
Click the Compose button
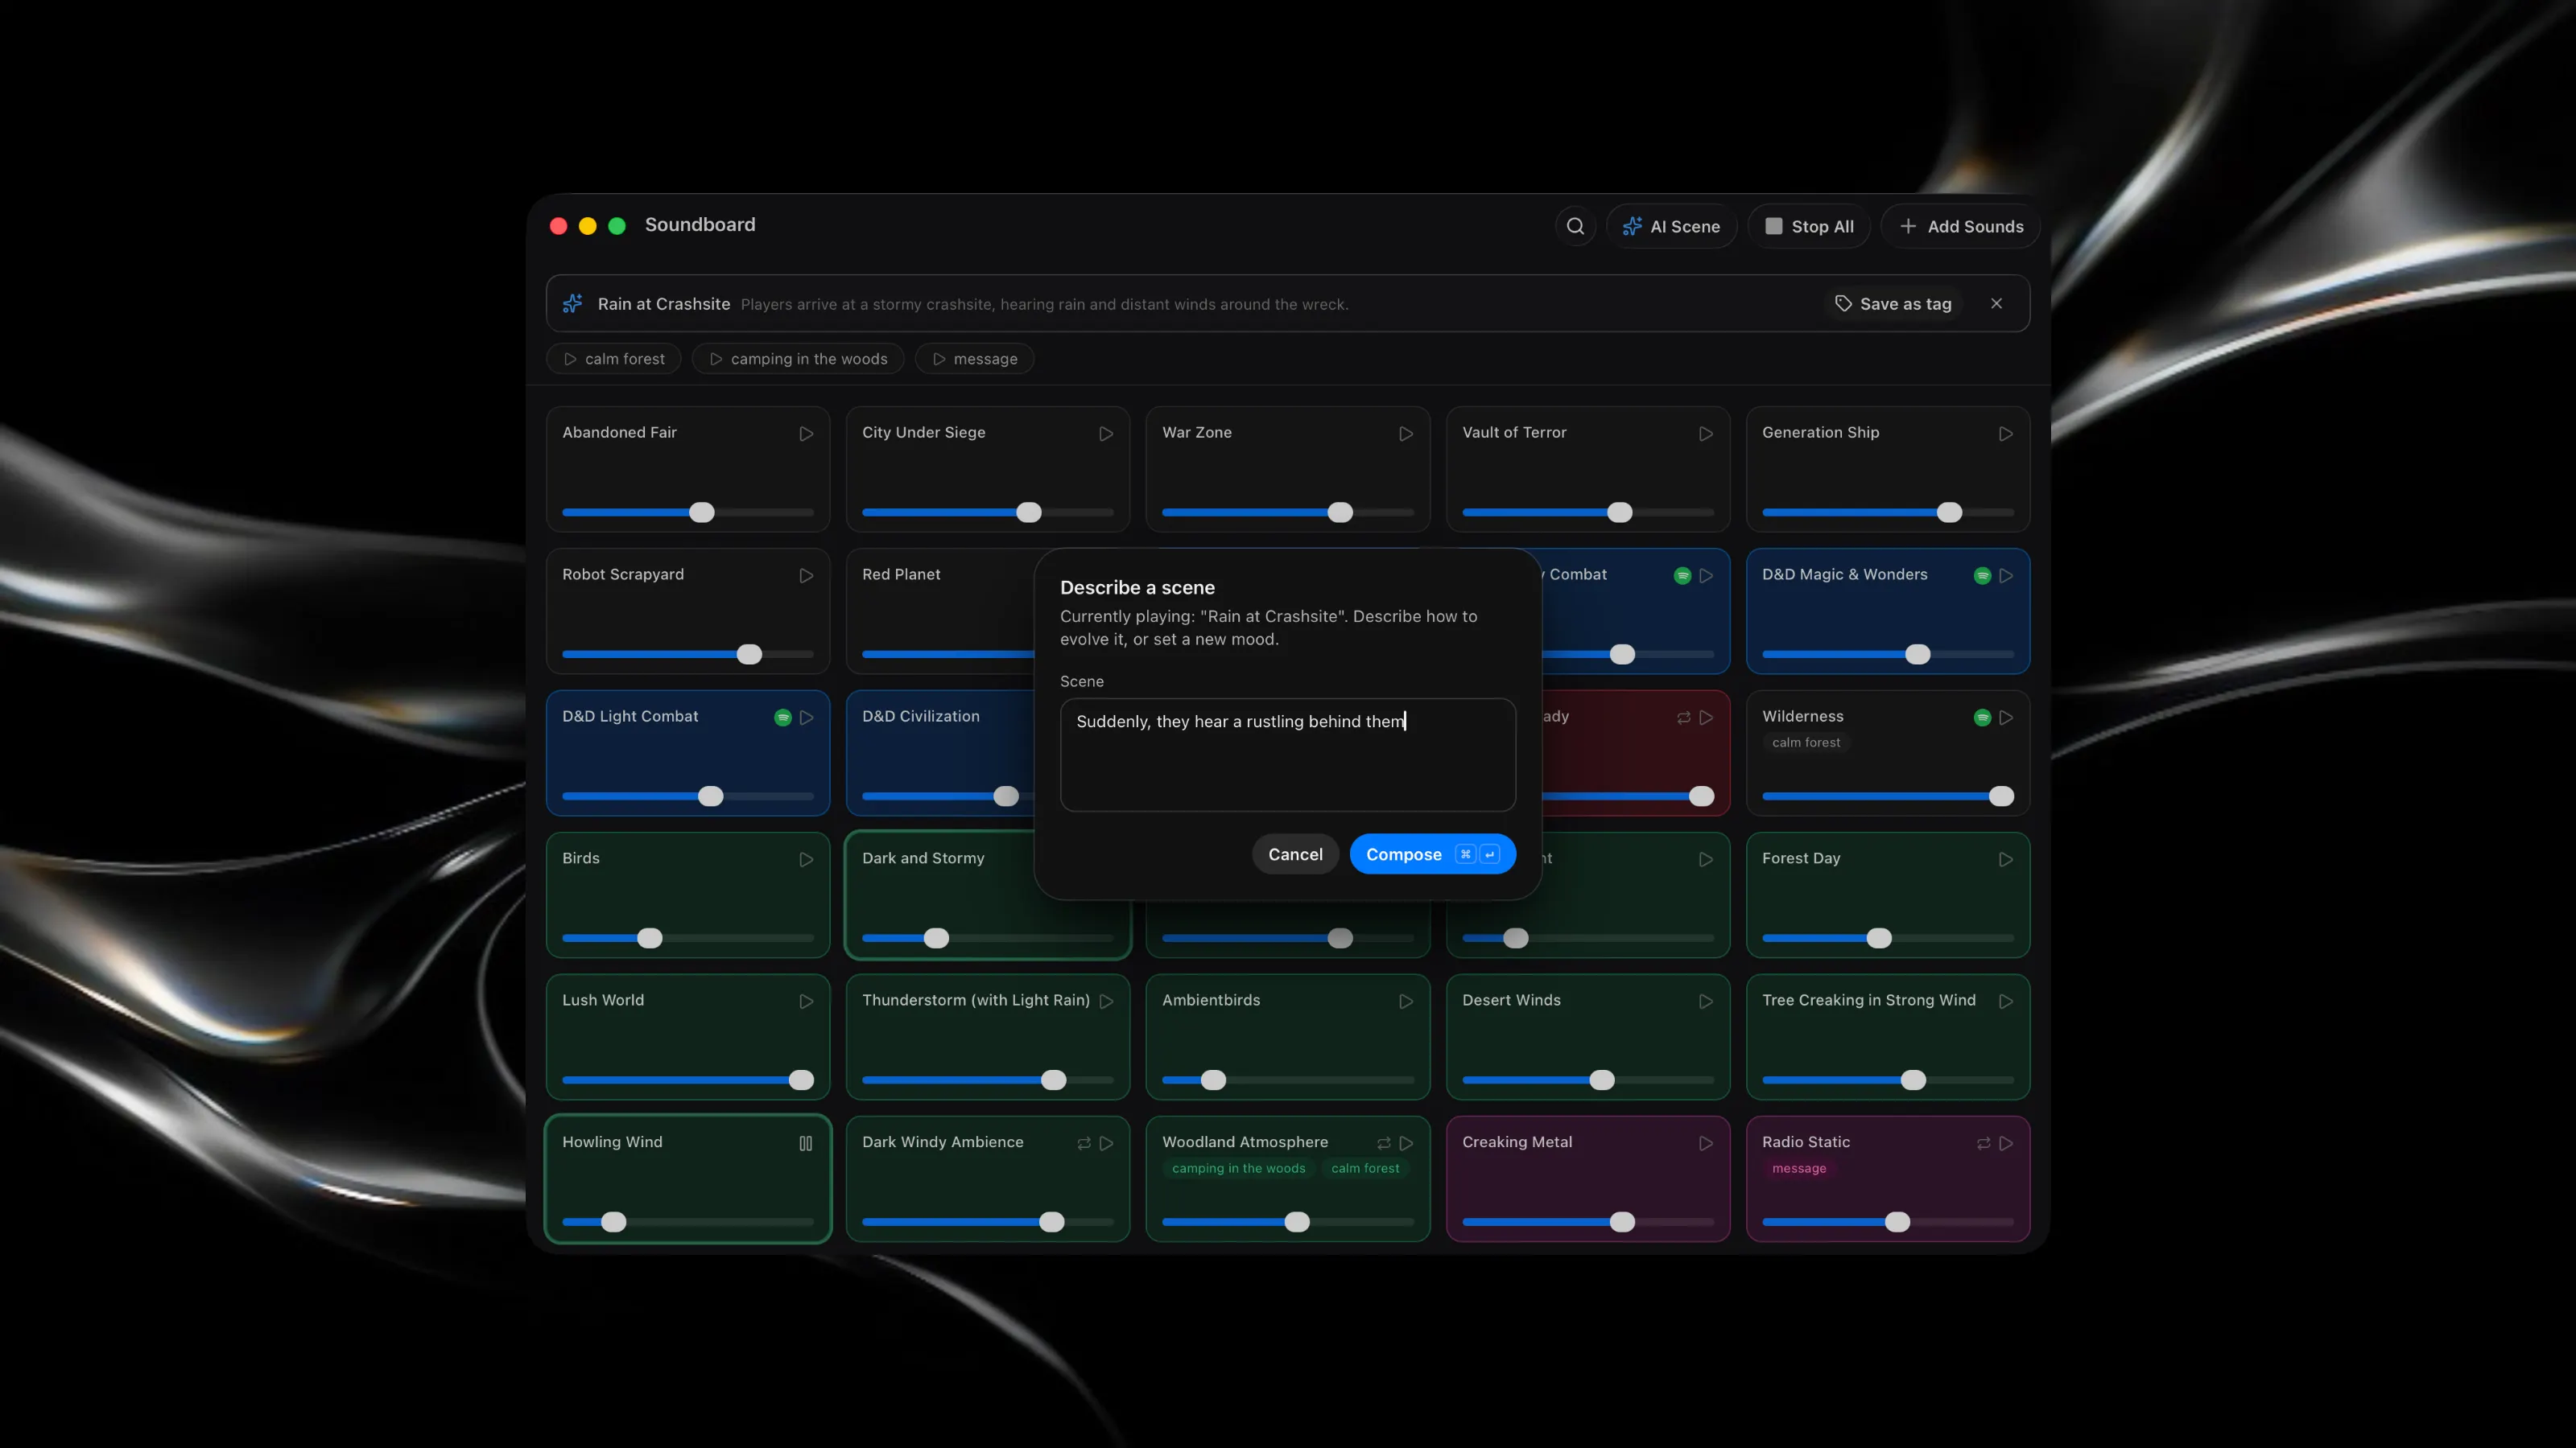1432,854
